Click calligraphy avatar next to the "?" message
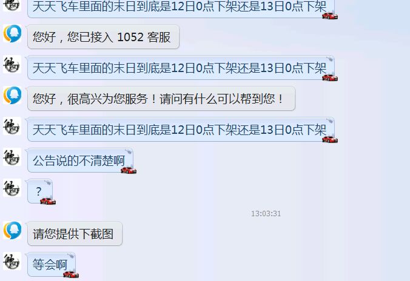410x281 pixels. 12,188
